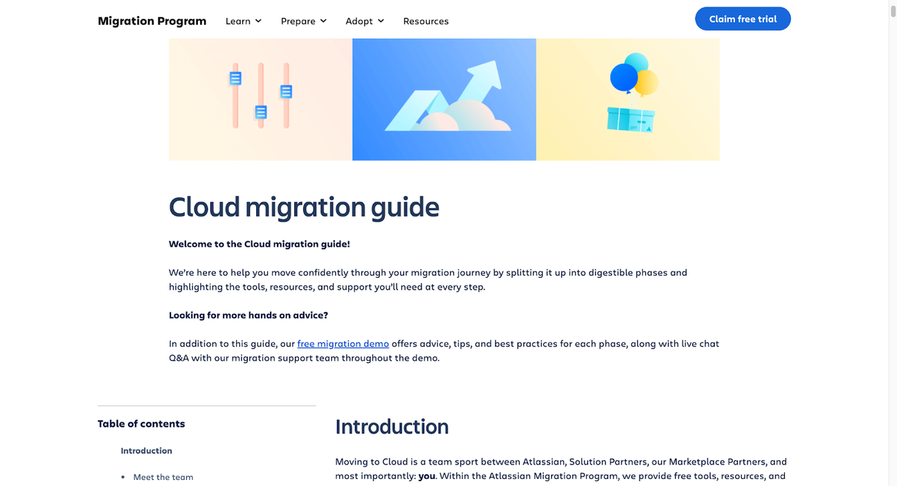The height and width of the screenshot is (486, 897).
Task: Click the Migration Program logo
Action: click(152, 21)
